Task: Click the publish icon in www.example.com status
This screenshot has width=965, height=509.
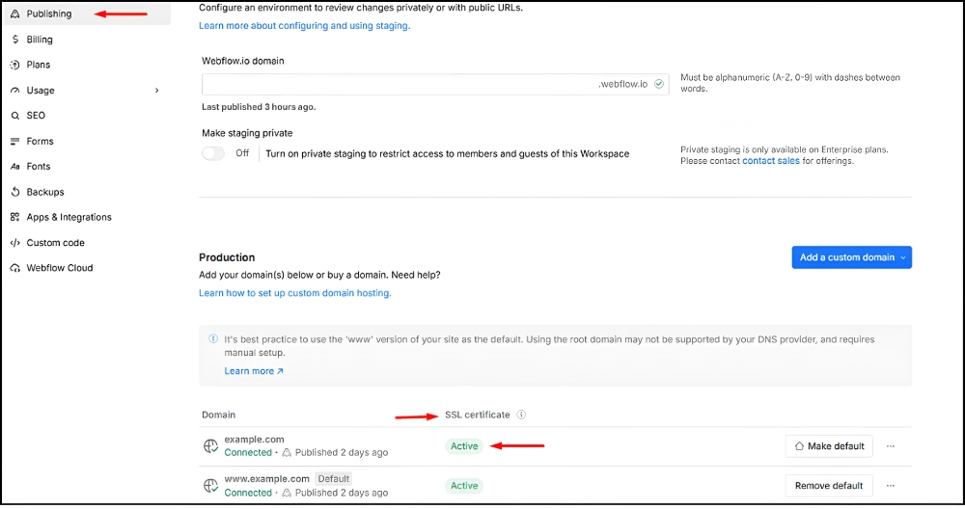Action: pos(287,493)
